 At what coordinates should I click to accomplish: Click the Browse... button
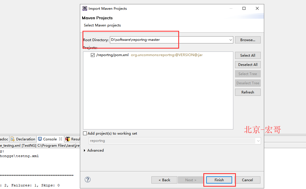248,40
